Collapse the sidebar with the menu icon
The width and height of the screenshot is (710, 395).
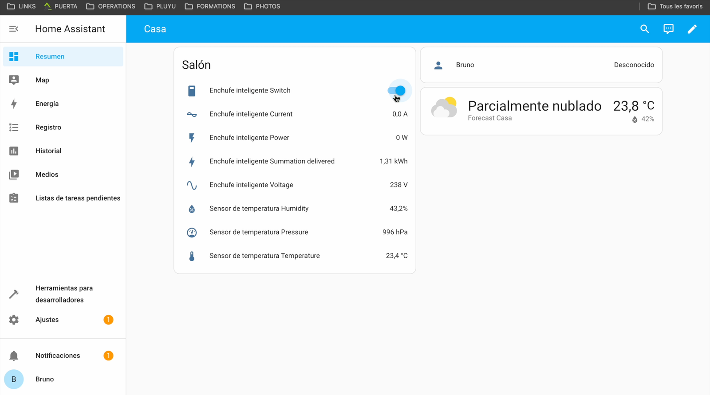[14, 29]
